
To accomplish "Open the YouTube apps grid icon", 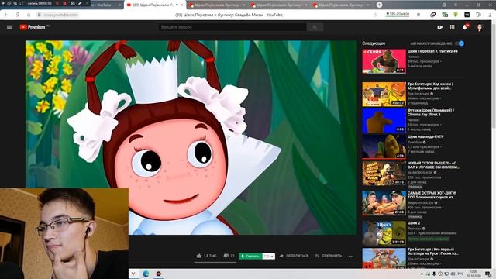I will [x=453, y=27].
